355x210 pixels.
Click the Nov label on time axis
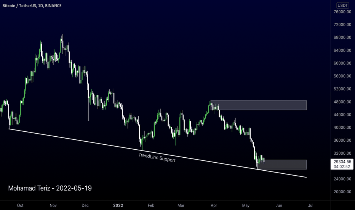pos(53,205)
